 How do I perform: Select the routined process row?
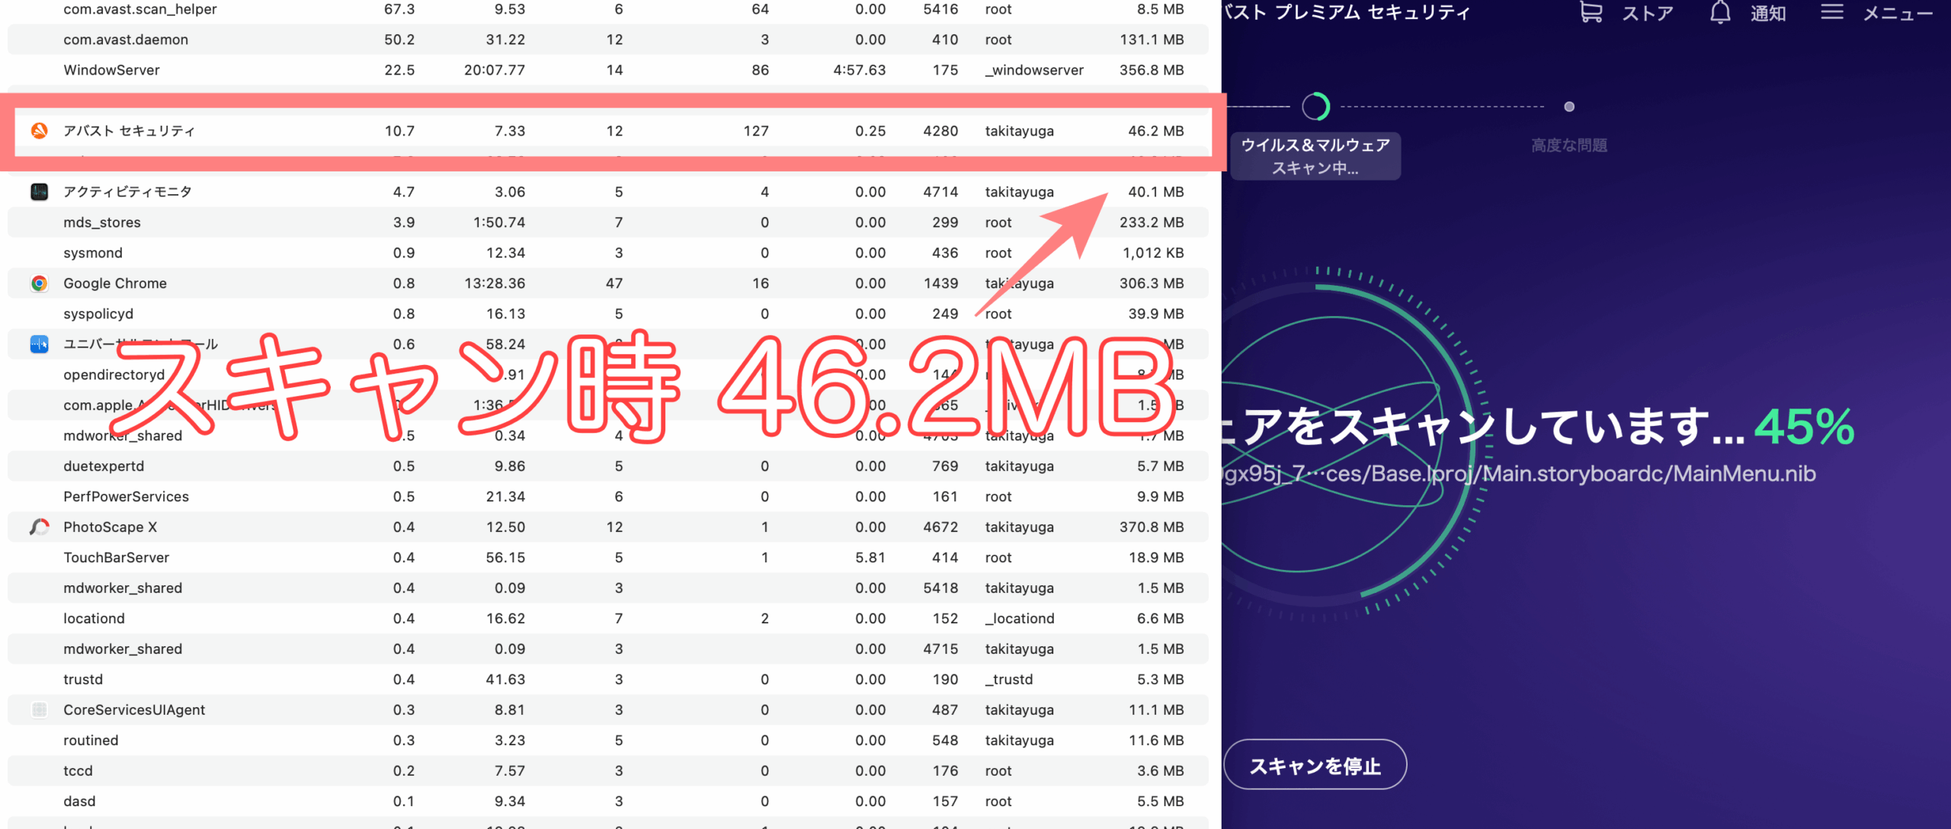tap(607, 740)
